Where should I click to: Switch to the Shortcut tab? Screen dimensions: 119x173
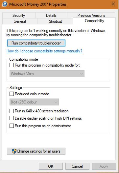tap(55, 21)
